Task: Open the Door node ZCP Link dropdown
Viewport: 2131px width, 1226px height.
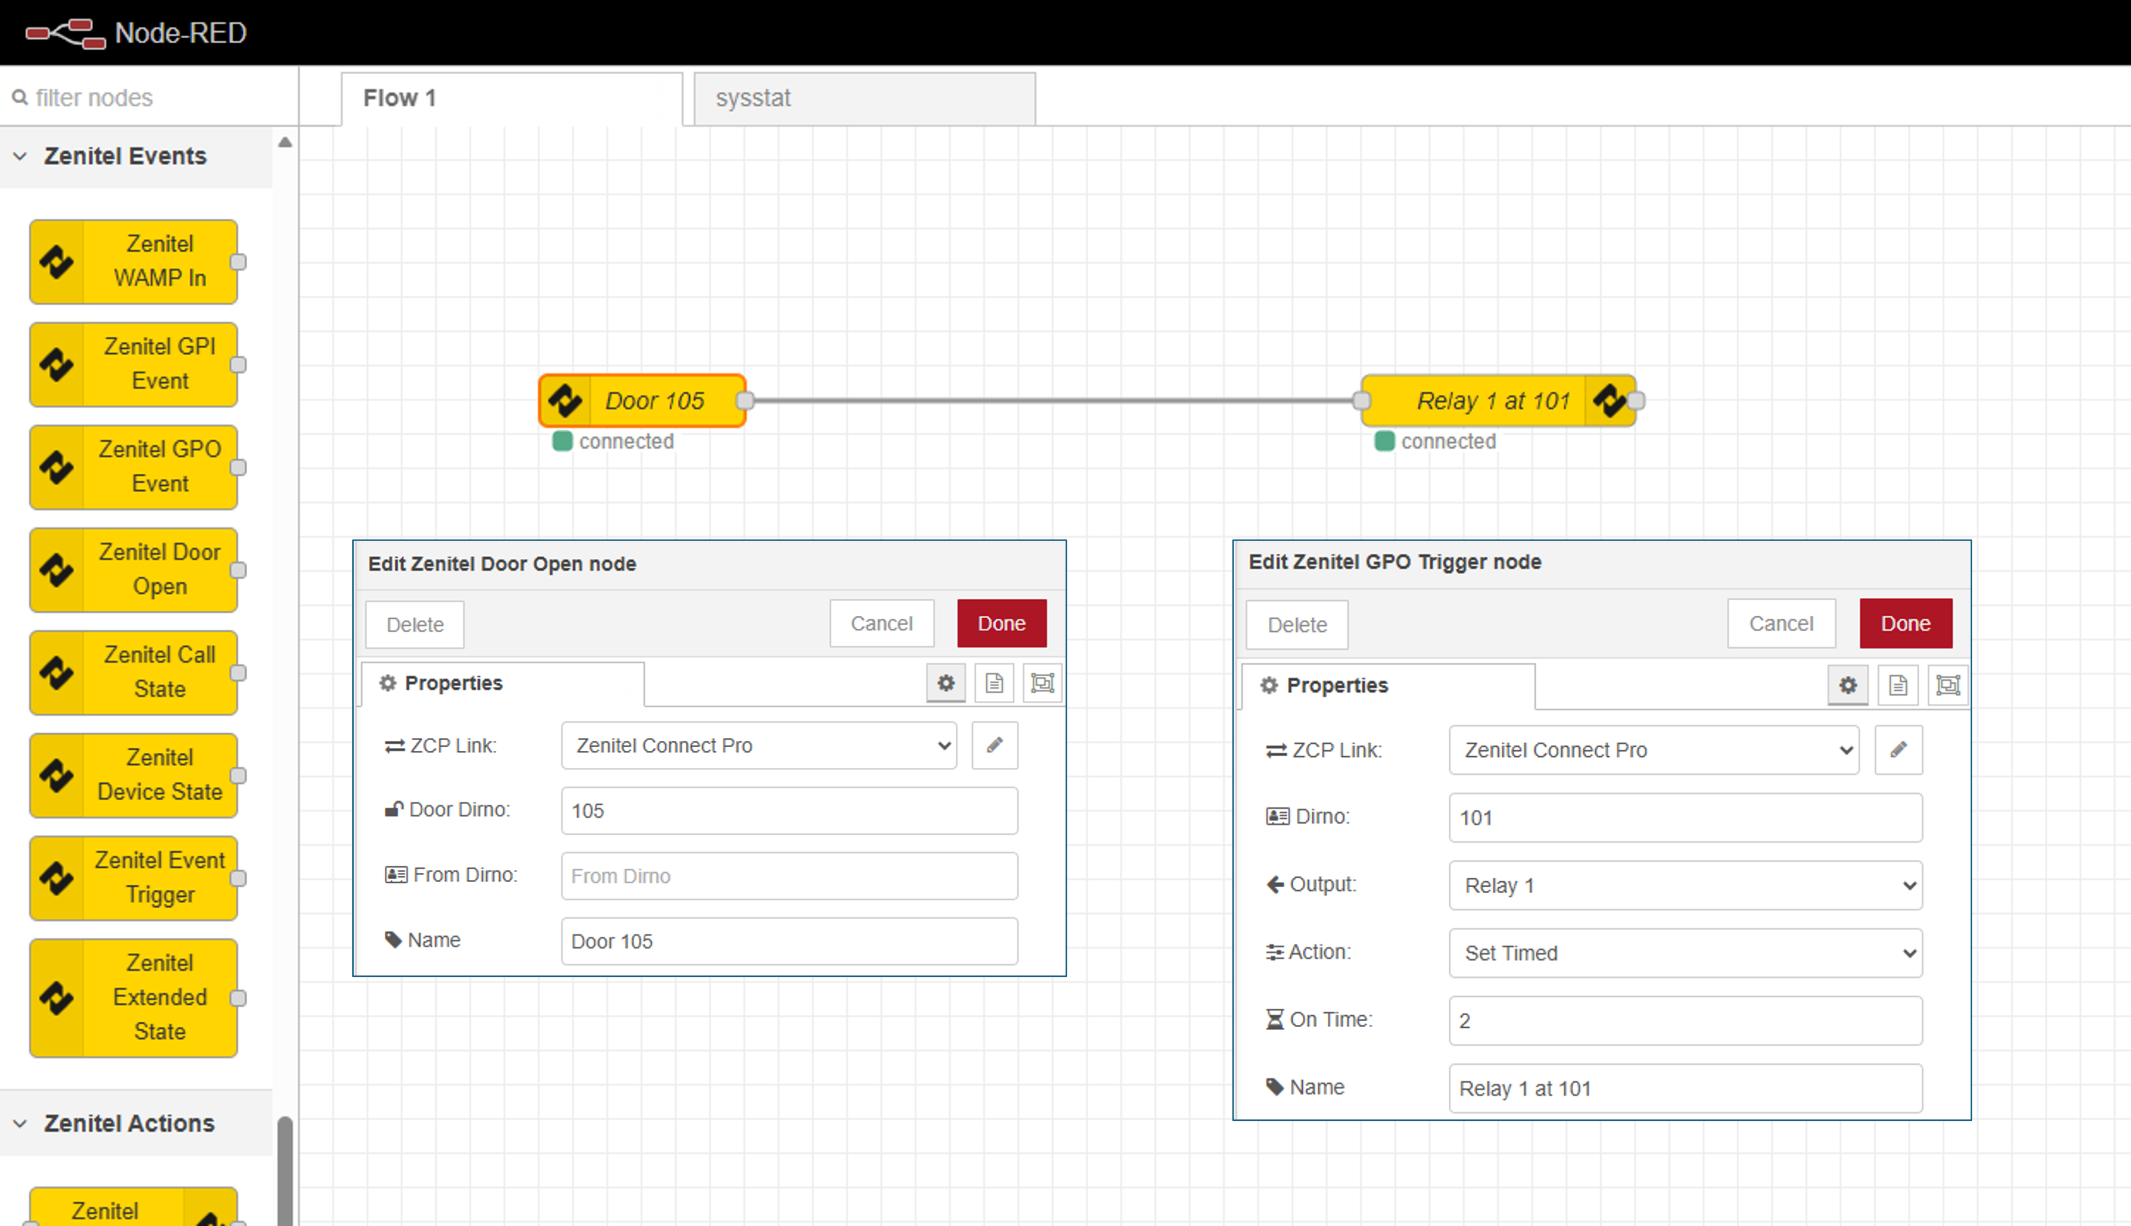Action: [x=758, y=745]
